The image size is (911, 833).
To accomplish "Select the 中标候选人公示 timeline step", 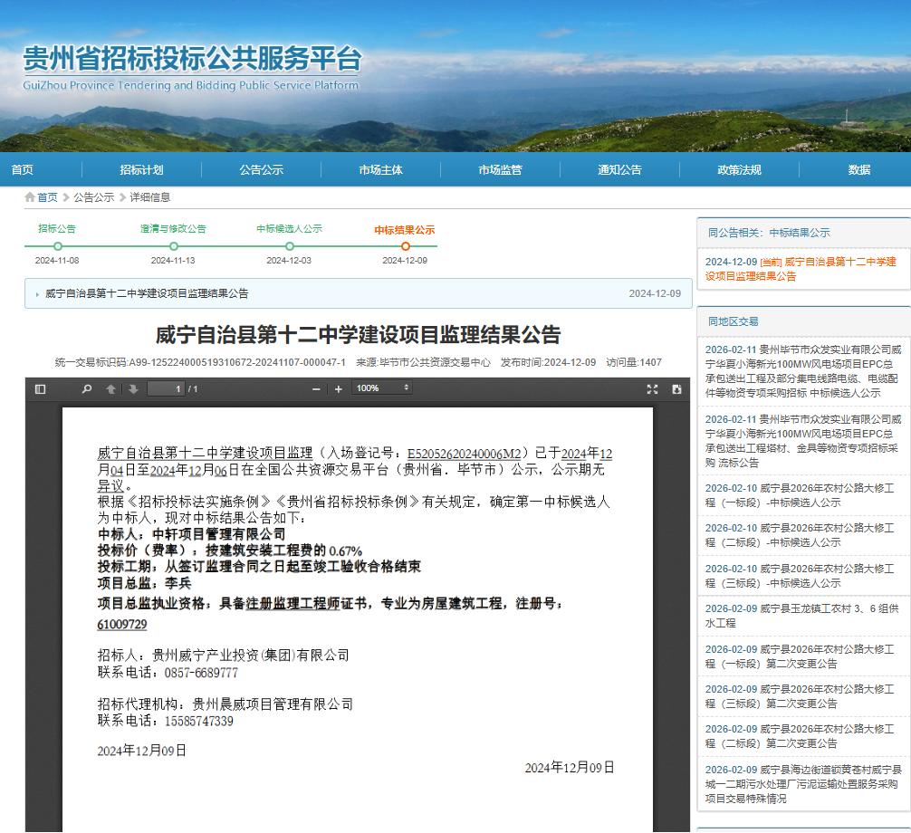I will point(289,245).
